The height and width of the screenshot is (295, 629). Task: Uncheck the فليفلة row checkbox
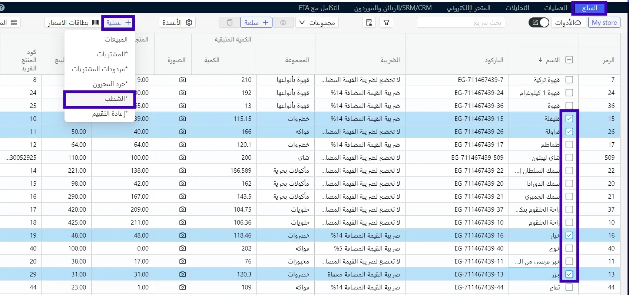click(569, 119)
